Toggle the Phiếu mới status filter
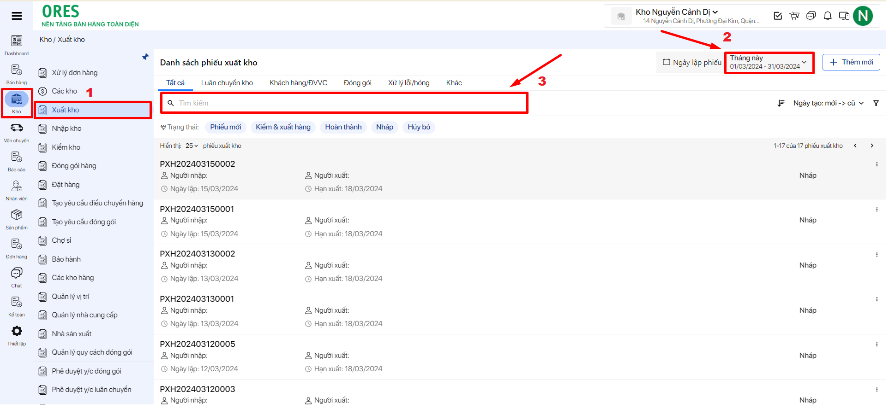Image resolution: width=889 pixels, height=409 pixels. coord(226,127)
